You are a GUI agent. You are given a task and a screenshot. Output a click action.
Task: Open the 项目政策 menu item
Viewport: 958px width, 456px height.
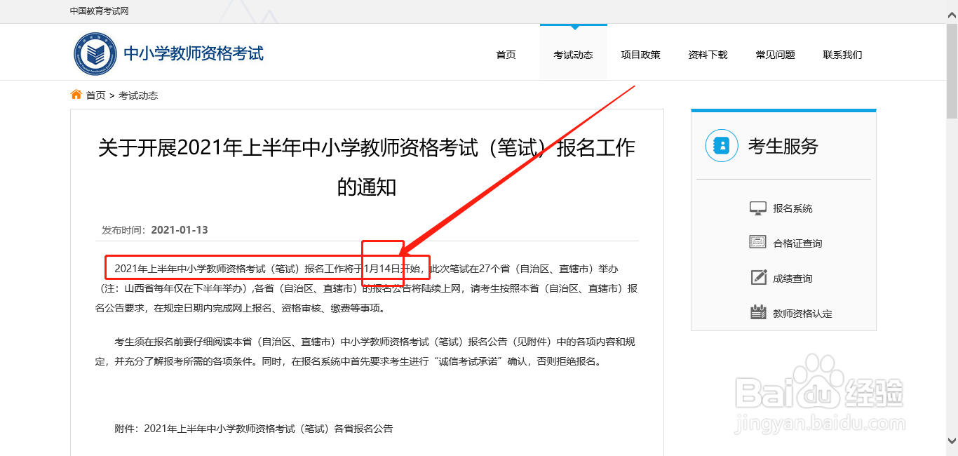click(x=640, y=54)
